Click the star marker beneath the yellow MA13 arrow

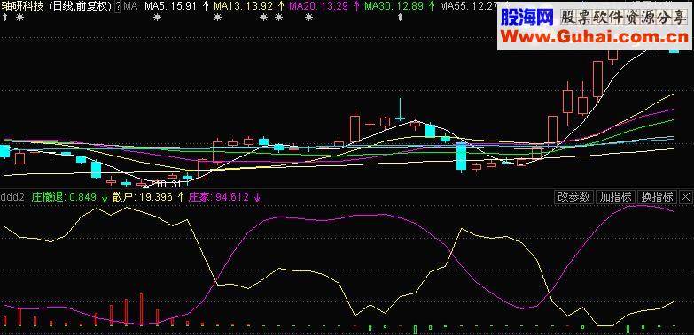pos(279,18)
